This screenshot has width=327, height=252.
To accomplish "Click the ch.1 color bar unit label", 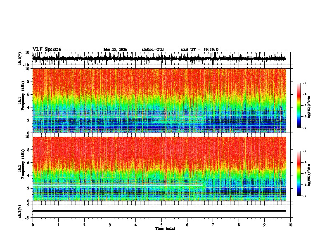I will point(309,107).
